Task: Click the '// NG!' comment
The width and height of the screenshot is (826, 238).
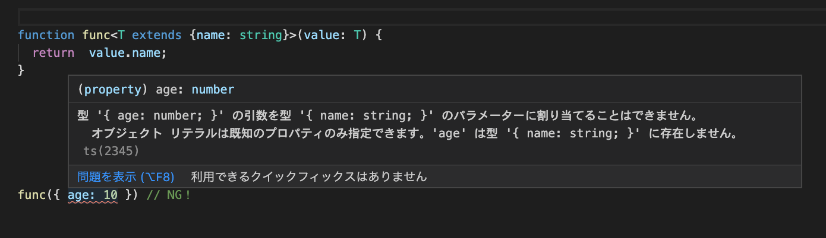Action: pyautogui.click(x=169, y=195)
